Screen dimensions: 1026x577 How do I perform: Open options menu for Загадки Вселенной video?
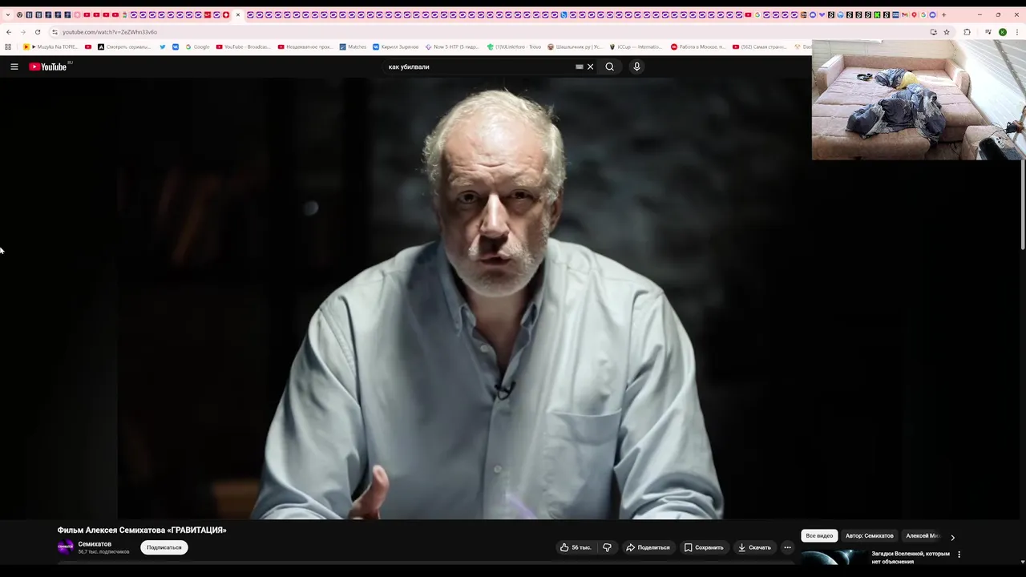point(959,554)
